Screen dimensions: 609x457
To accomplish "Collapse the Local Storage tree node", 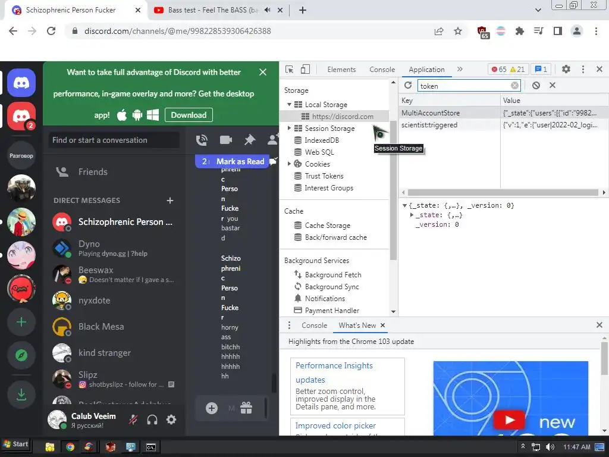I will 290,105.
